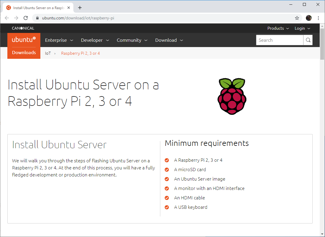Click checkmark beside A microSD card
325x237 pixels.
(x=167, y=170)
